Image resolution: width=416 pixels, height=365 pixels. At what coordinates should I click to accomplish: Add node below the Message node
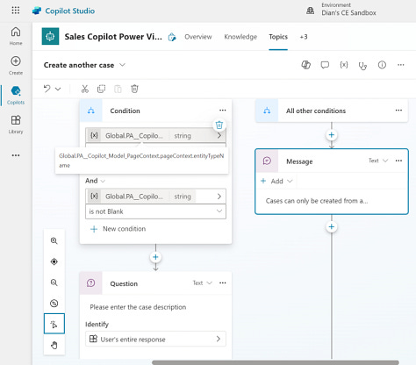[332, 226]
